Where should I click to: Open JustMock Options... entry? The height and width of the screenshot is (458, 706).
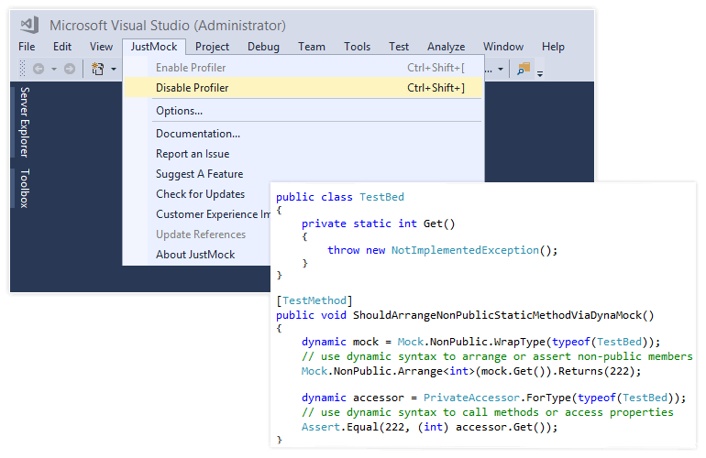click(303, 111)
